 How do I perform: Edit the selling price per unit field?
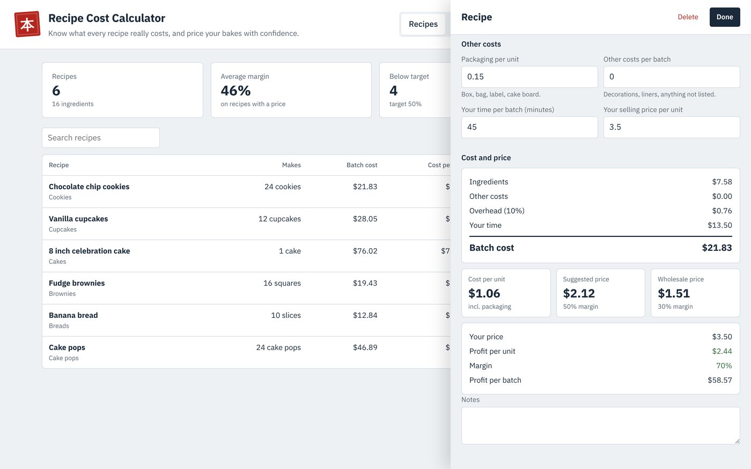(x=672, y=127)
